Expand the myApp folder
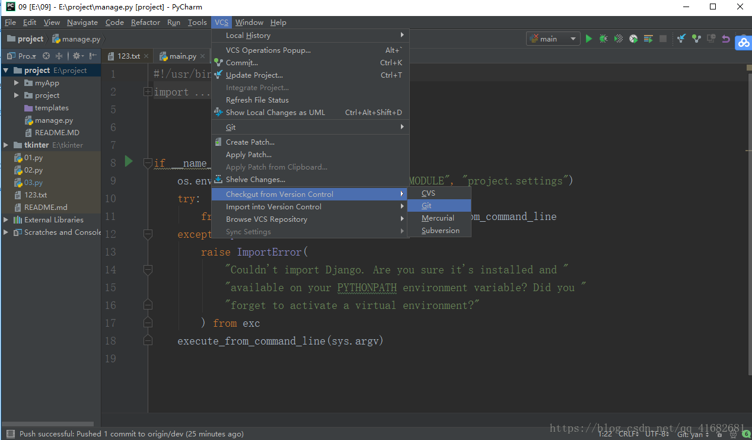This screenshot has width=752, height=440. 17,83
